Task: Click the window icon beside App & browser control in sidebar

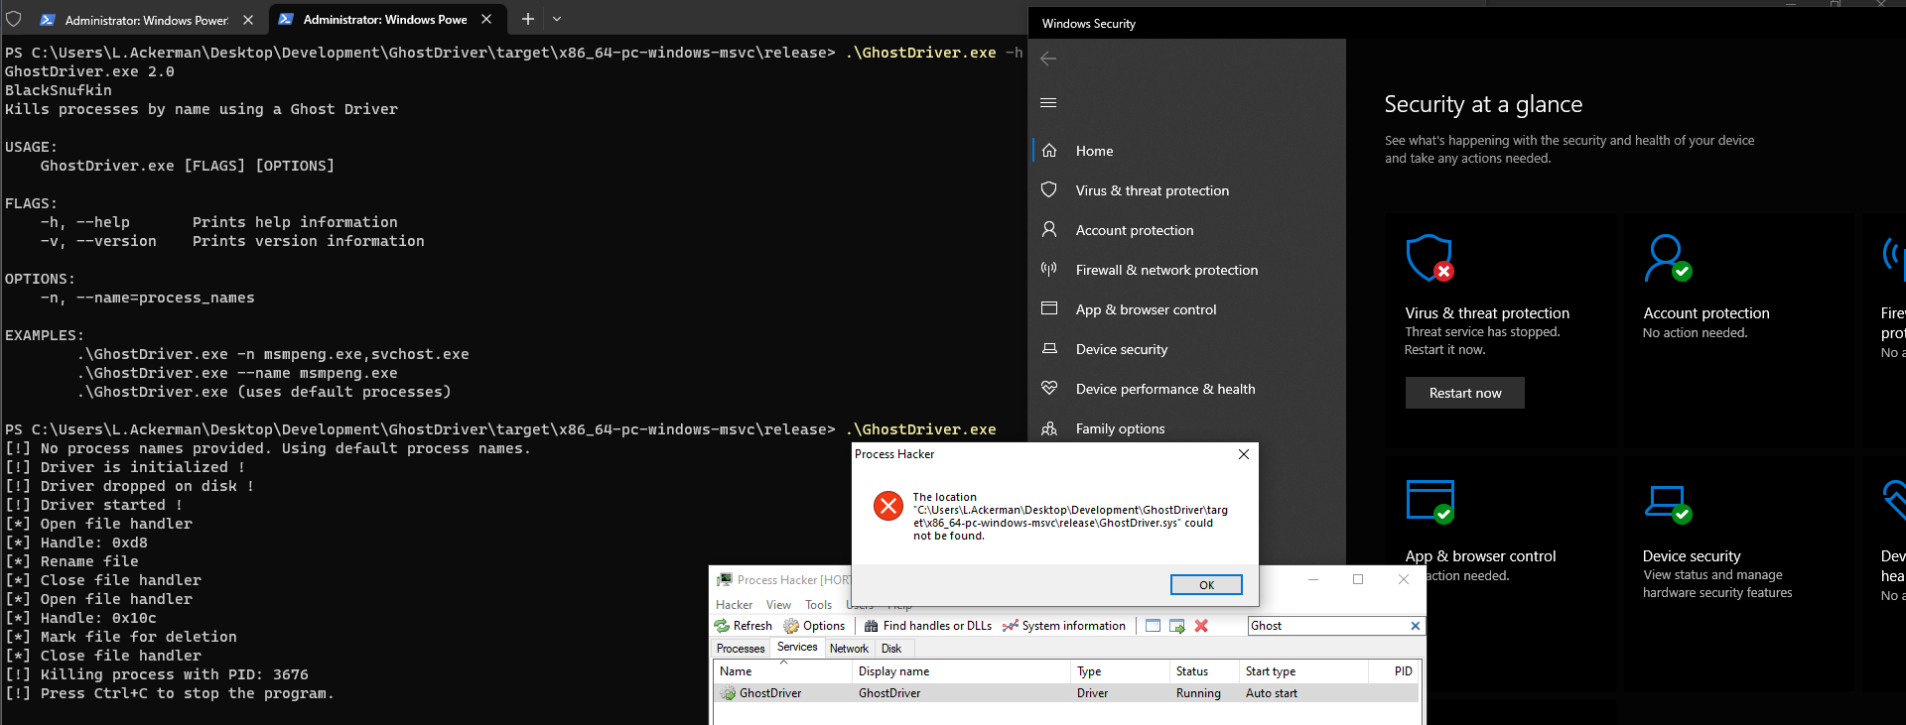Action: pyautogui.click(x=1049, y=308)
